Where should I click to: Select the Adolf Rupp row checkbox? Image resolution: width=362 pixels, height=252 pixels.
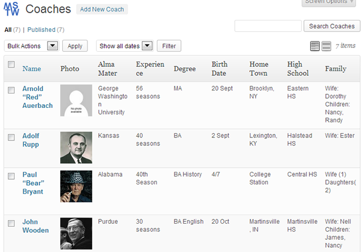tap(11, 137)
